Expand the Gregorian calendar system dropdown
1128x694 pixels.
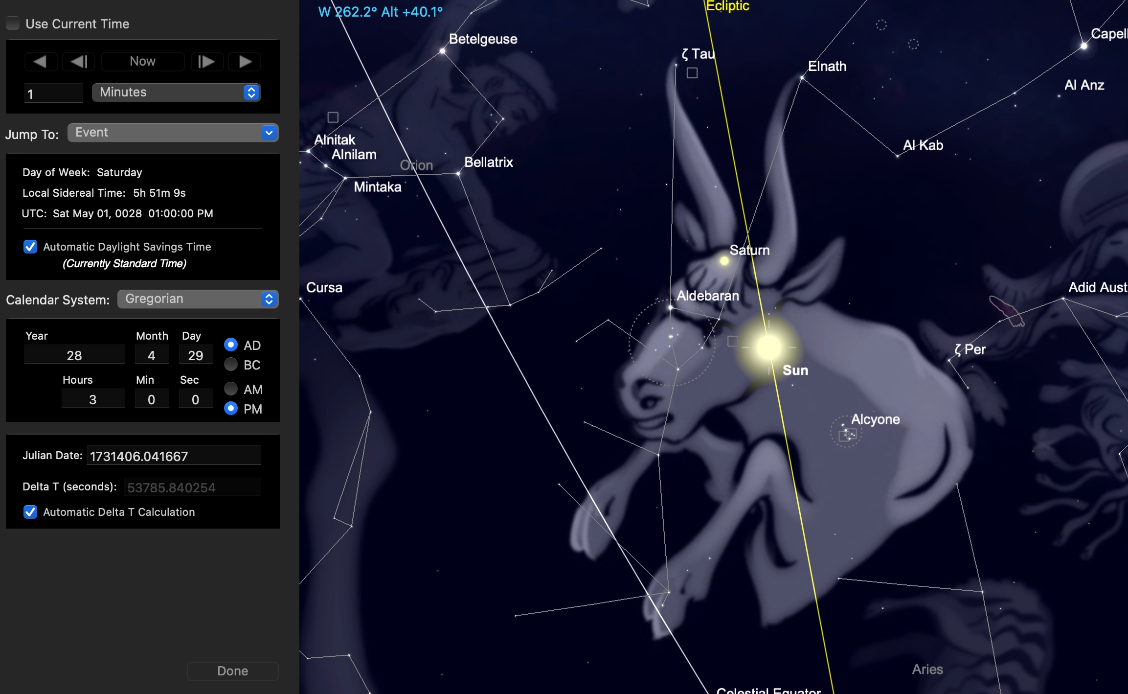coord(198,299)
